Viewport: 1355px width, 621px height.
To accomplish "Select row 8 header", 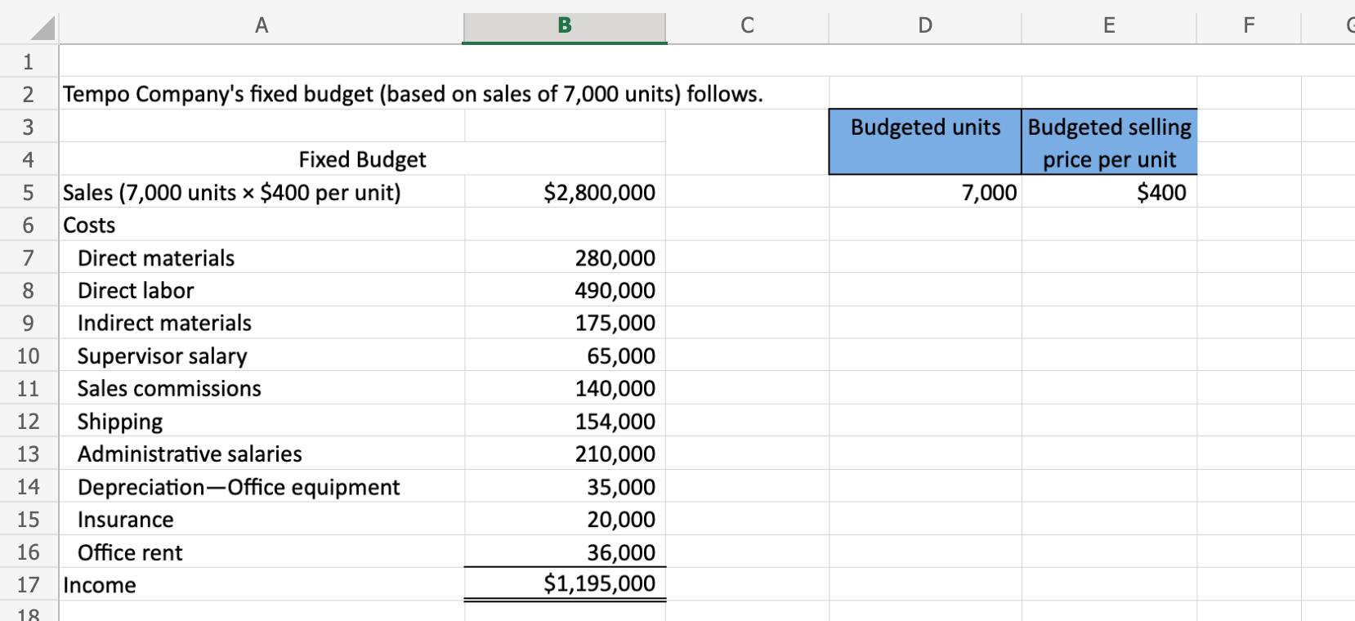I will coord(29,290).
